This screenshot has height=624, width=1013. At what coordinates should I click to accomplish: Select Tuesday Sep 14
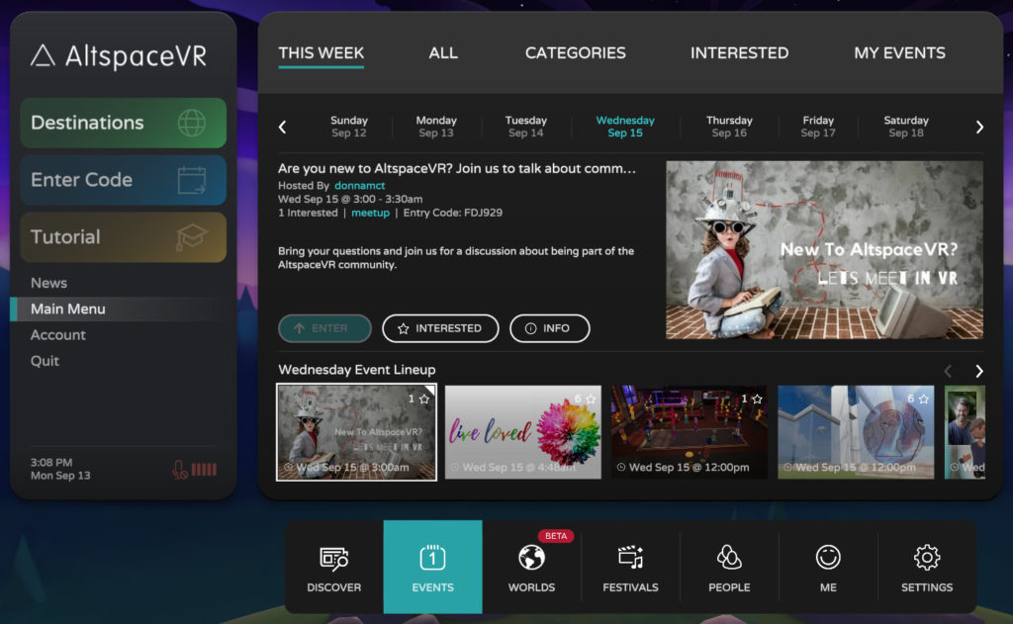[526, 127]
